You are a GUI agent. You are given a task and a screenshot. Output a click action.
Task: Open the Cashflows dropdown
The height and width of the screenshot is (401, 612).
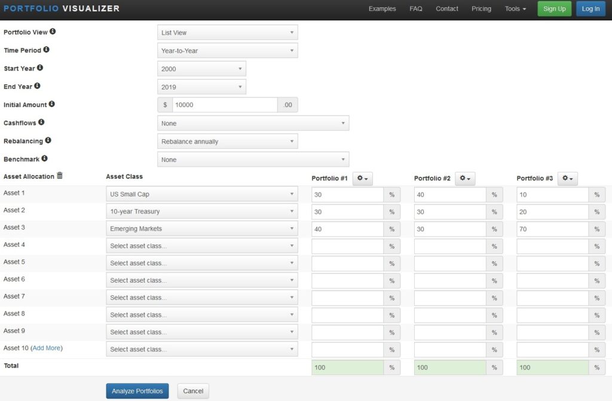[253, 123]
